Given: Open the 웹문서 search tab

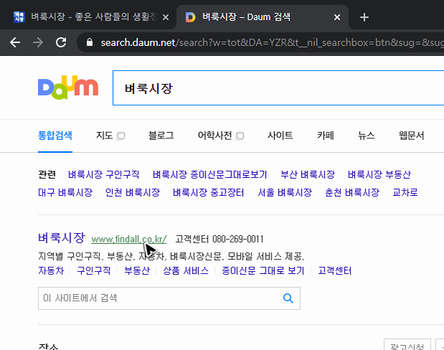Looking at the screenshot, I should coord(412,136).
